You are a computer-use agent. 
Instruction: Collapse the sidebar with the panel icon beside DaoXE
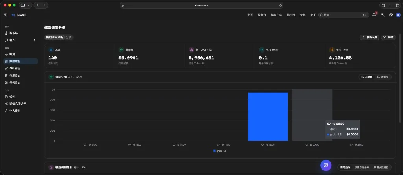click(x=6, y=15)
